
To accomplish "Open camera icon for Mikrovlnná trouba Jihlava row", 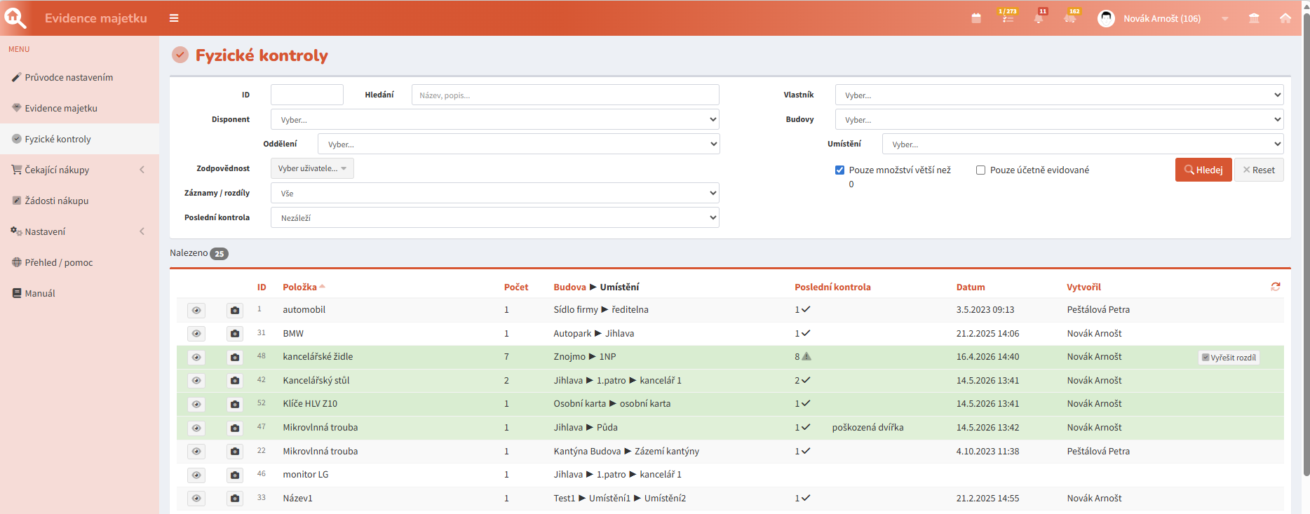I will [x=235, y=428].
